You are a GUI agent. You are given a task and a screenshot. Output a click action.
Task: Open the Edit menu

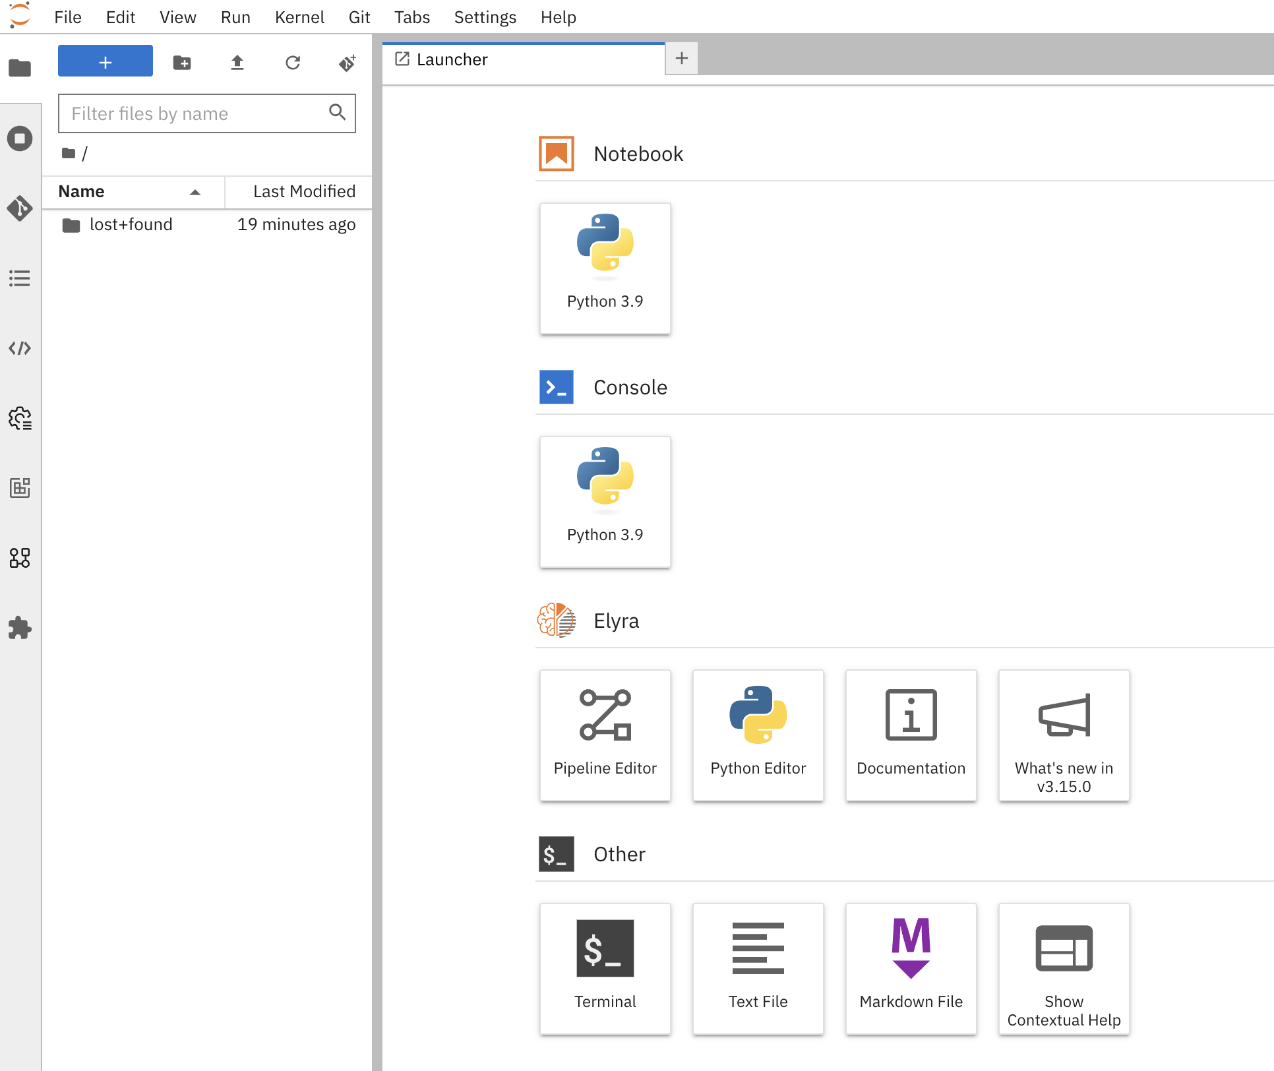(x=121, y=17)
